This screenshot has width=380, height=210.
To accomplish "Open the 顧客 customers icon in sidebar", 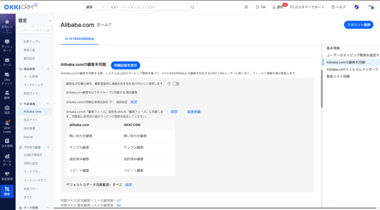I will click(x=7, y=93).
